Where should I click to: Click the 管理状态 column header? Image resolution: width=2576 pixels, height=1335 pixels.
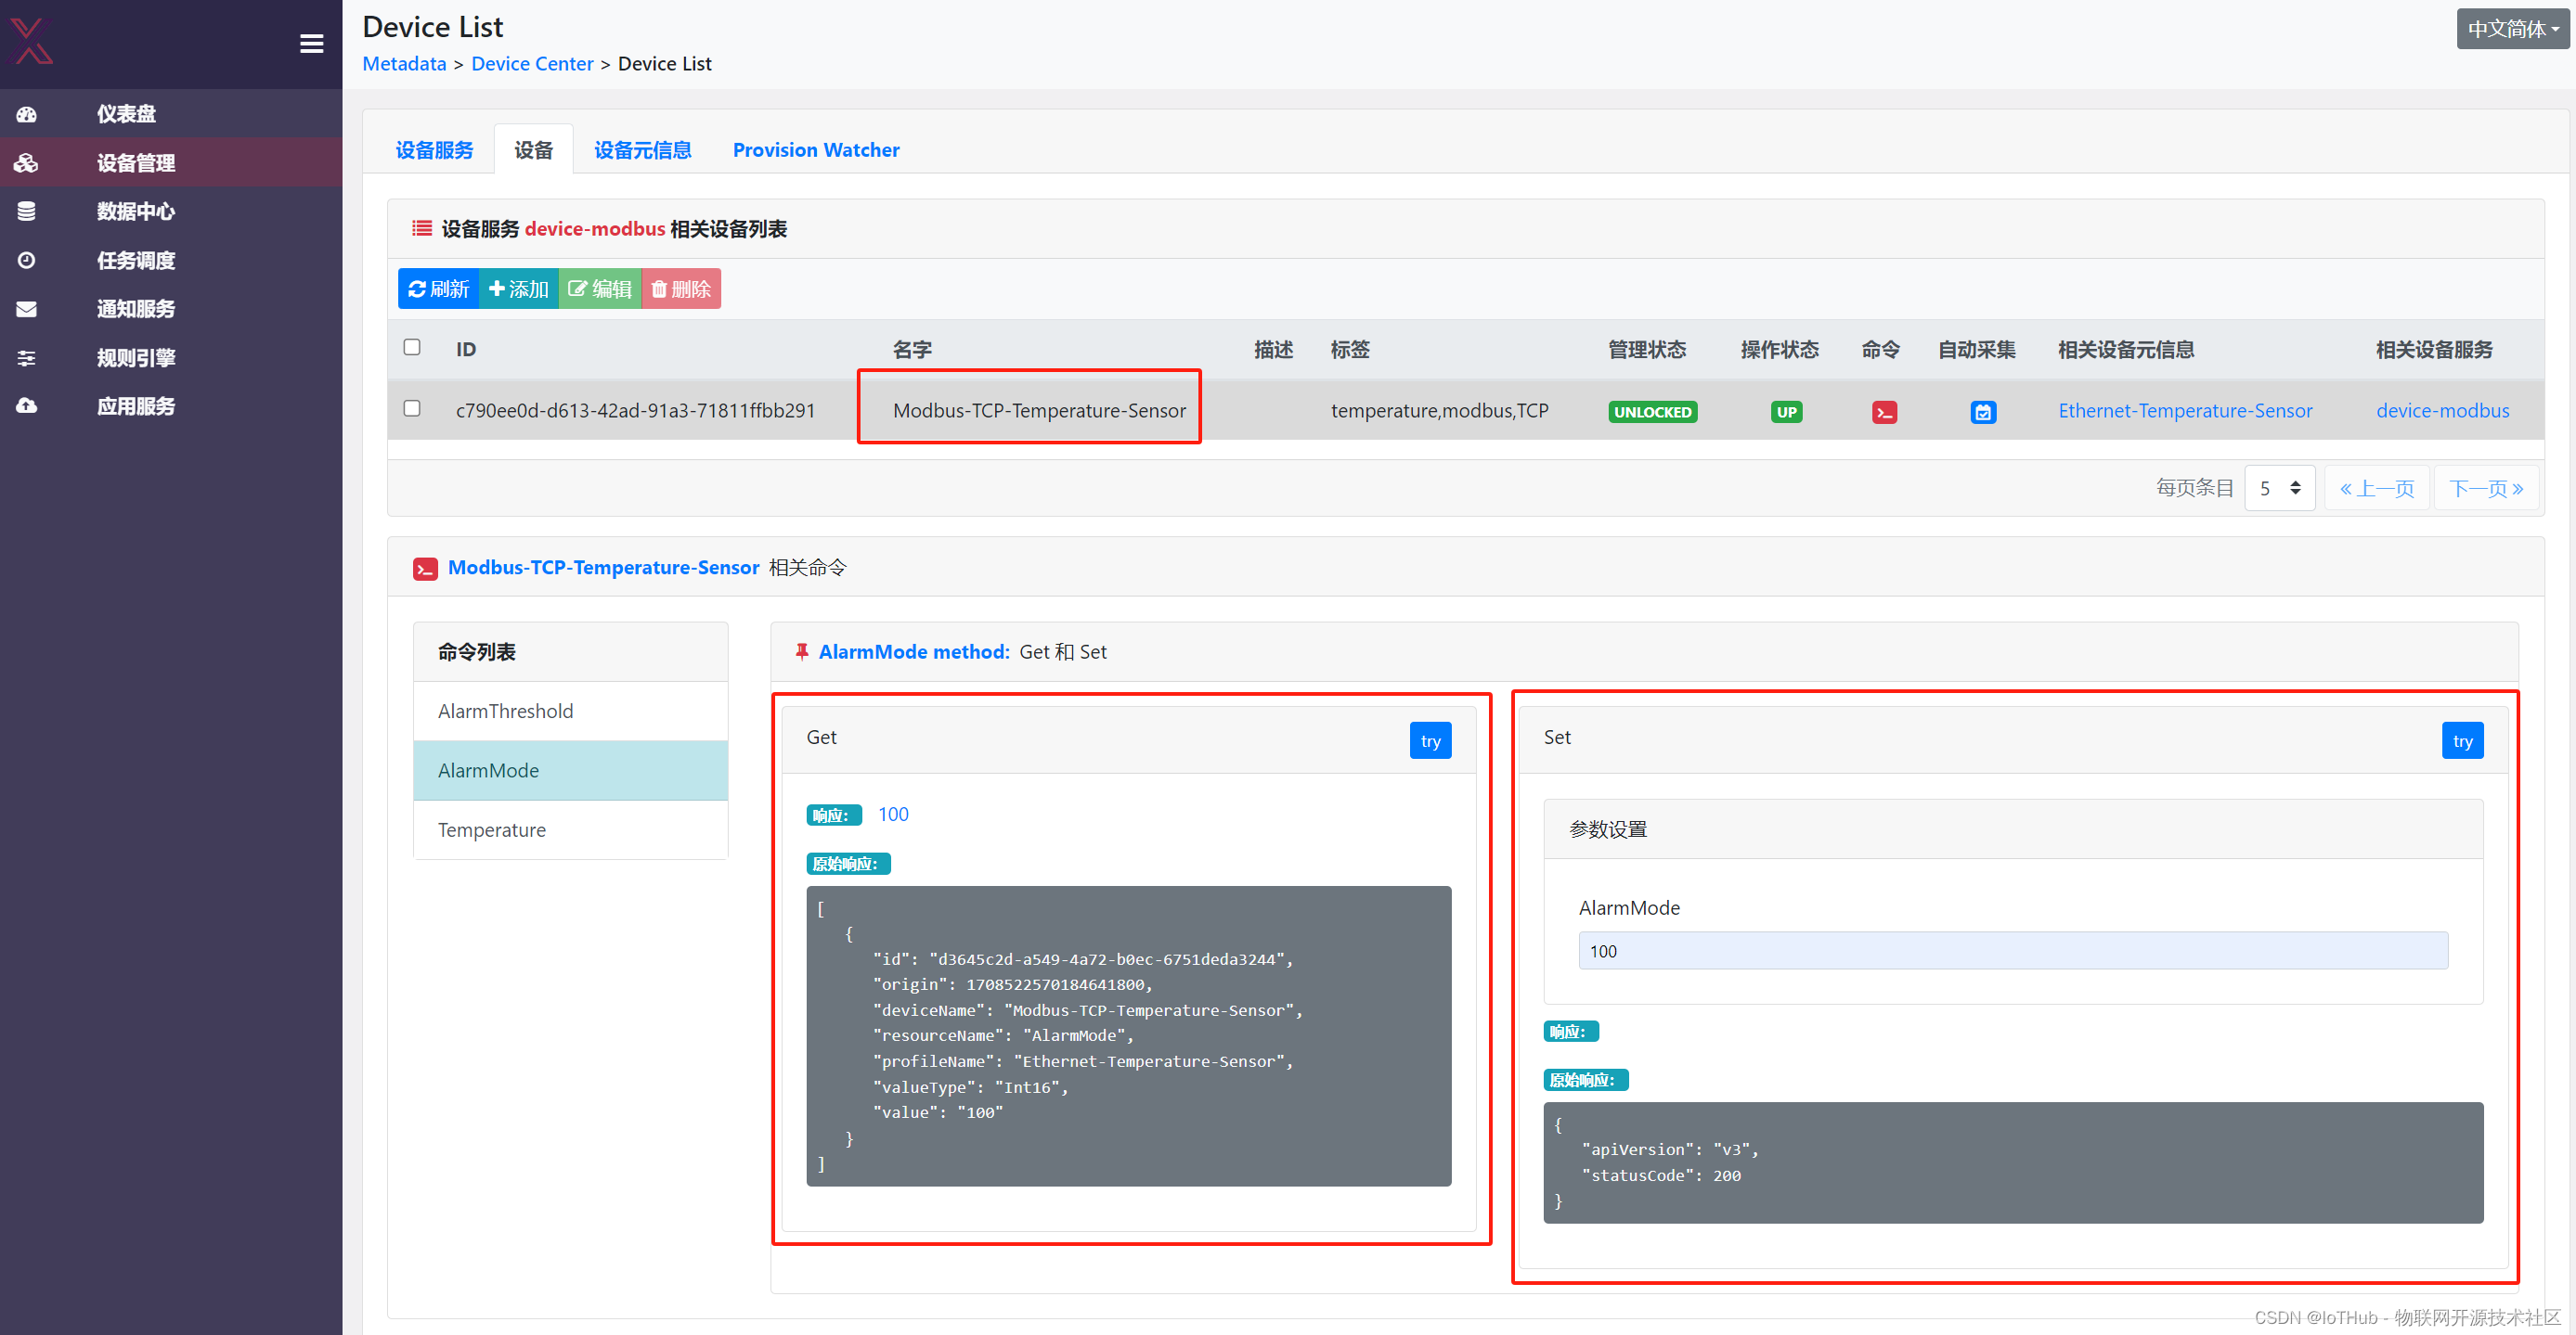click(x=1646, y=350)
